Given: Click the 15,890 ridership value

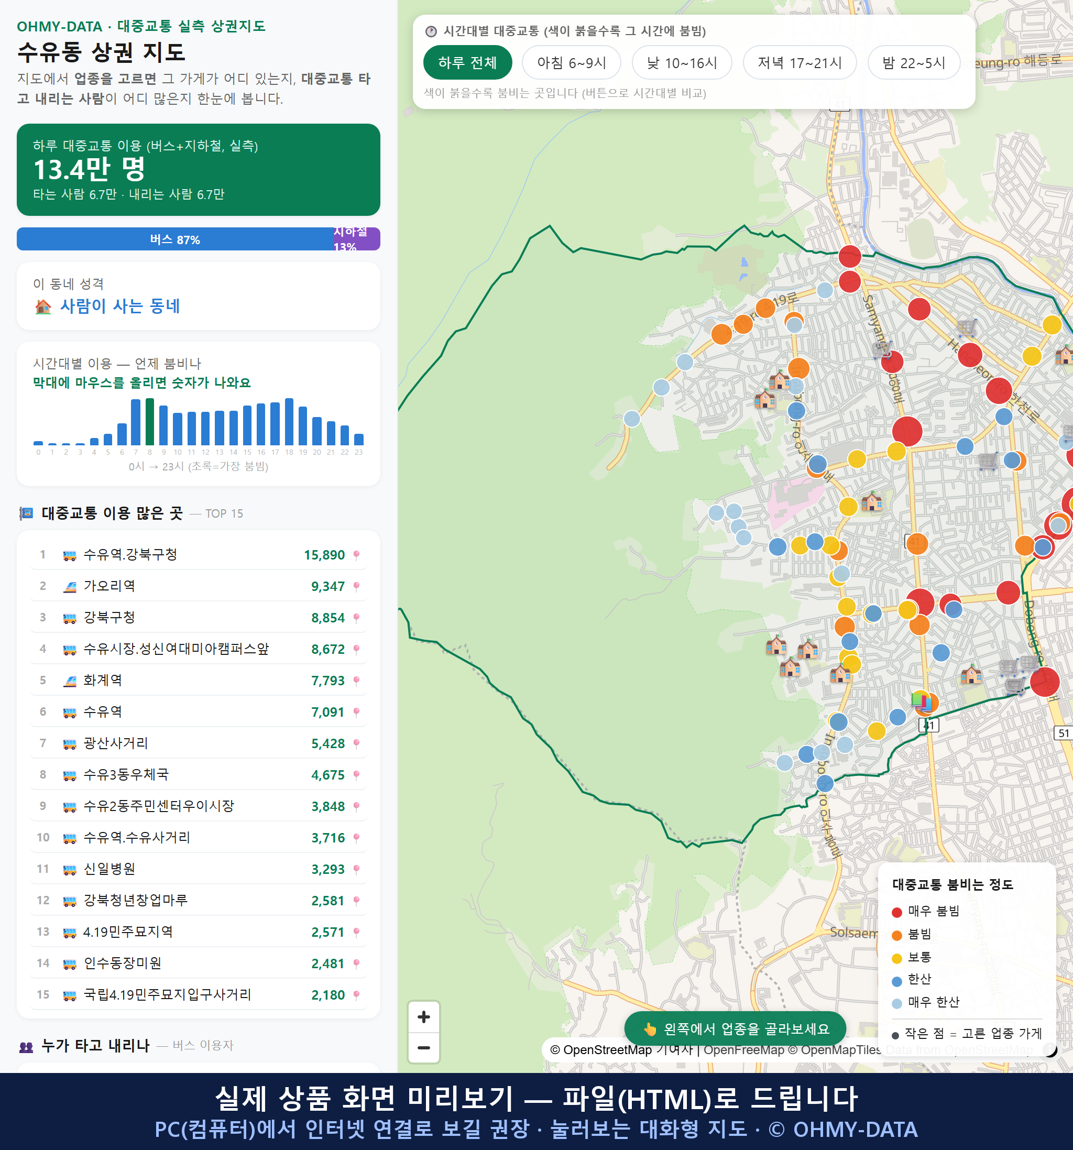Looking at the screenshot, I should [324, 555].
